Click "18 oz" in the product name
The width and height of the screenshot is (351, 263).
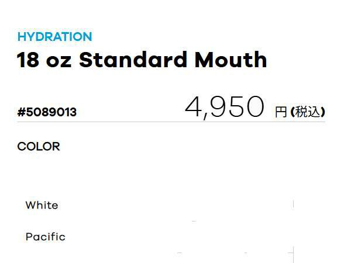click(42, 60)
